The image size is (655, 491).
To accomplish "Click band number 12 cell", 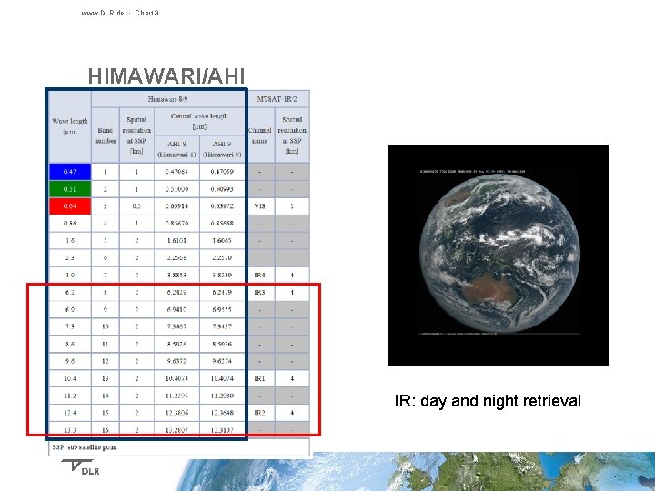I will click(x=106, y=361).
